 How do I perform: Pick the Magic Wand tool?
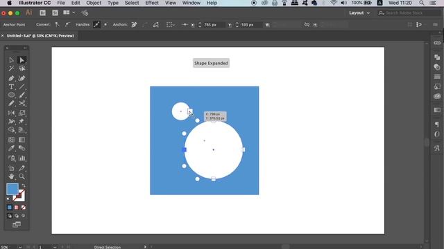(x=11, y=68)
